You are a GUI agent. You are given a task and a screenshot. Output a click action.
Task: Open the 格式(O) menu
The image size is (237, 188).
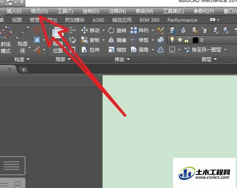39,11
